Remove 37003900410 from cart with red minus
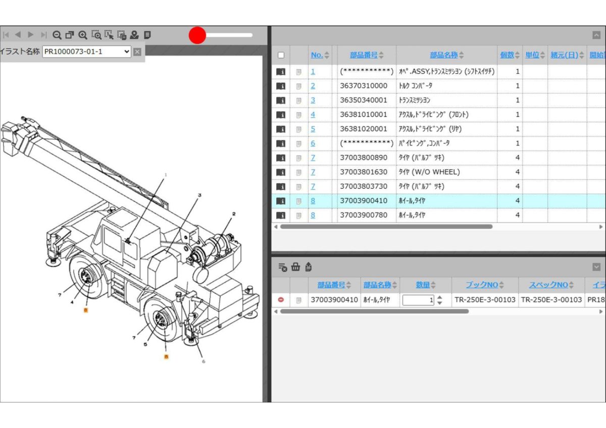Viewport: 606px width, 428px height. pyautogui.click(x=281, y=300)
